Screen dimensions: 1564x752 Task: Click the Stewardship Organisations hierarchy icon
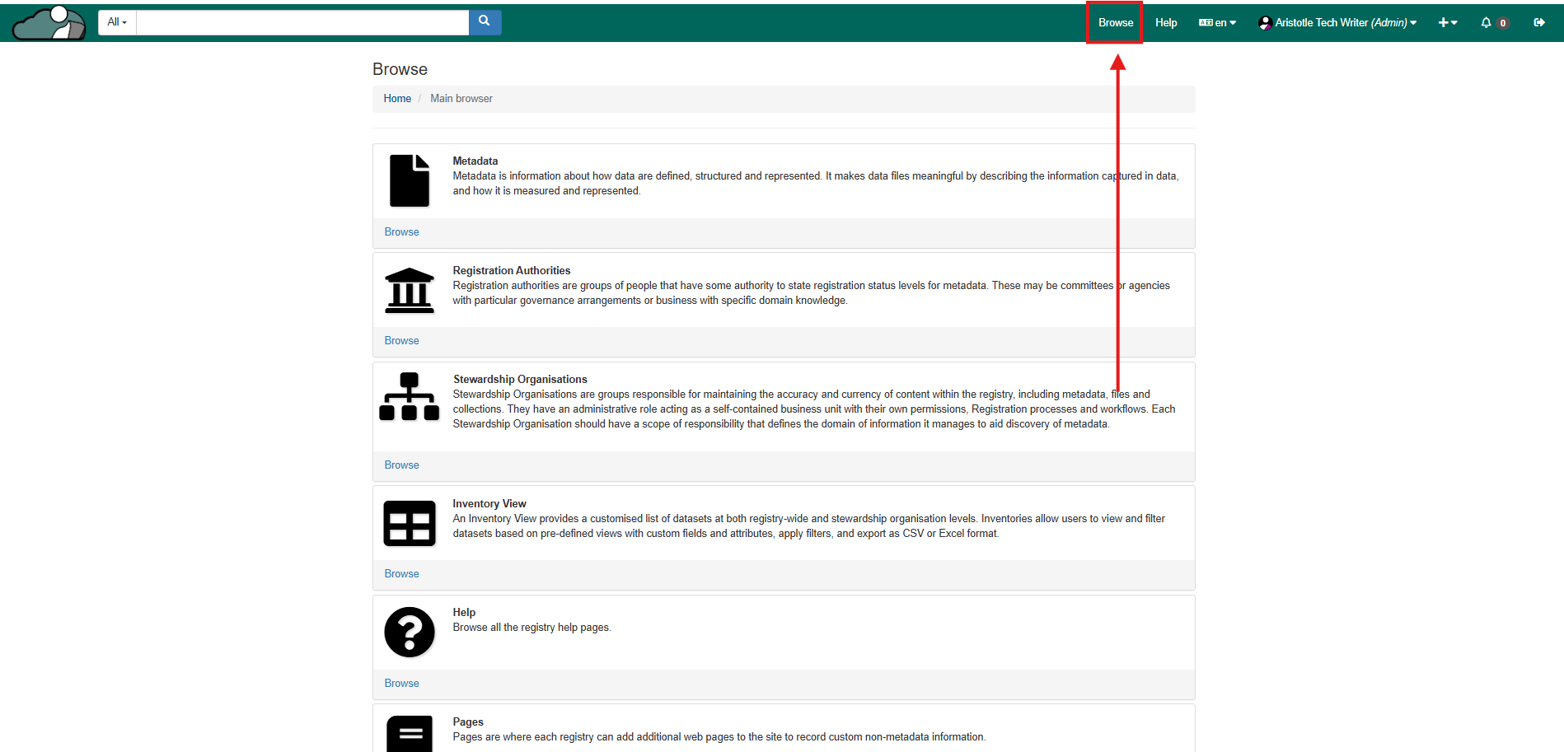point(410,397)
